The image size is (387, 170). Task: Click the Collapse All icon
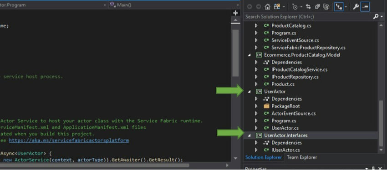(317, 7)
